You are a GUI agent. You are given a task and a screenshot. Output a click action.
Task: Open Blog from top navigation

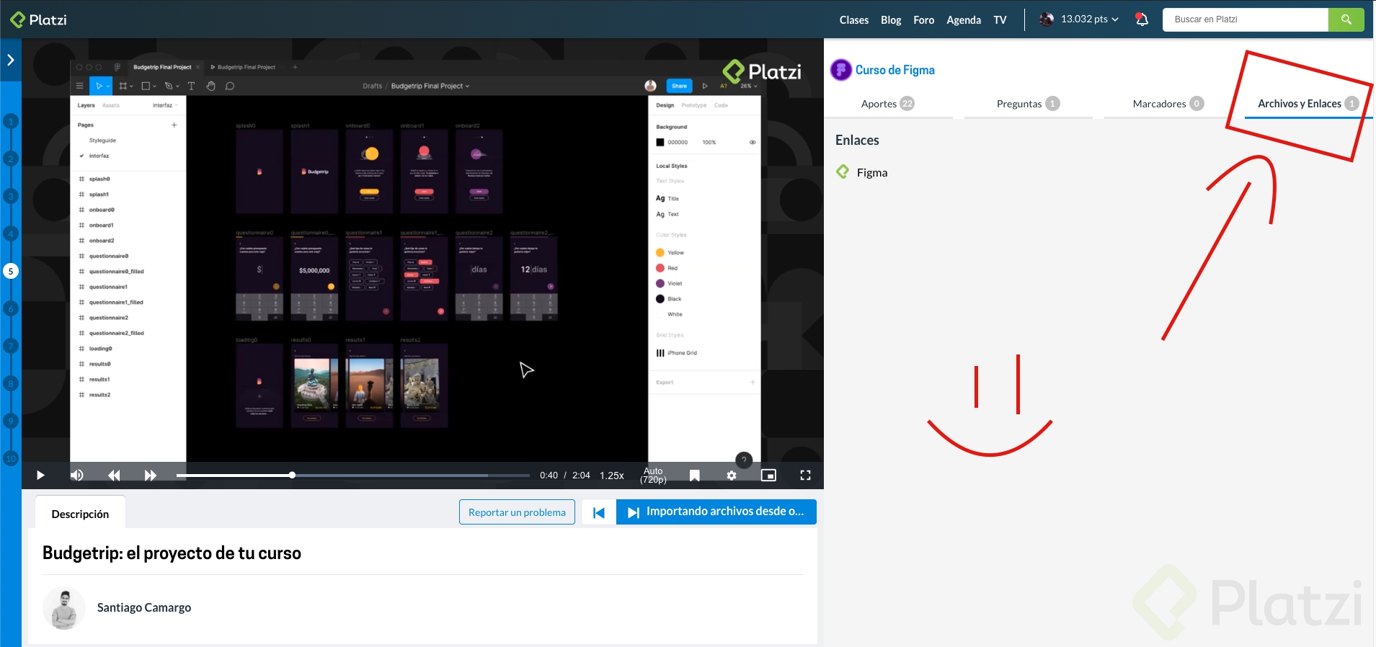tap(891, 20)
